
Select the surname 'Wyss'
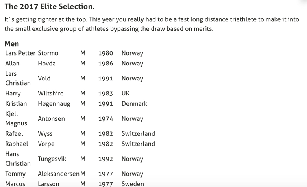(45, 134)
